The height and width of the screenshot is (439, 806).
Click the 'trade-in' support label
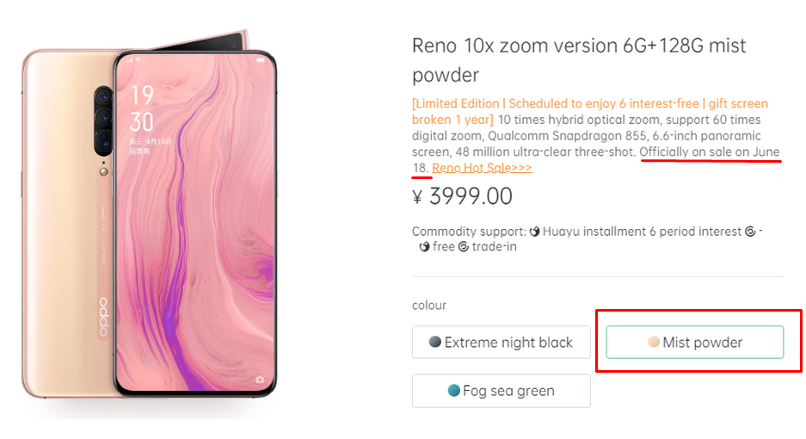pos(495,247)
